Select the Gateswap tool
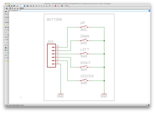155x113 pixels. (6, 32)
